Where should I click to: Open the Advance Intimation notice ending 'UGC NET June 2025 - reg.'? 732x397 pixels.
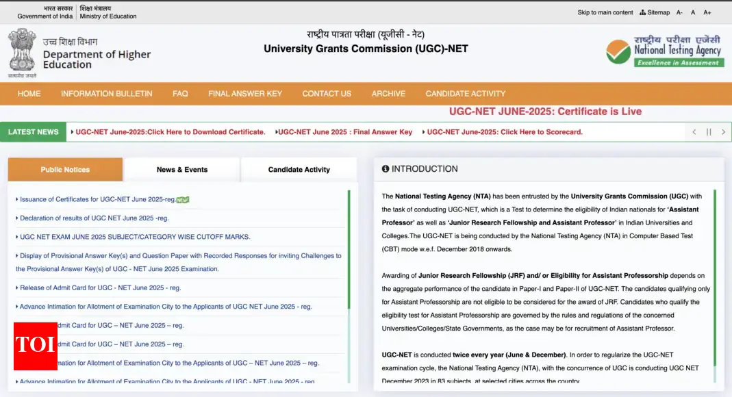pos(166,307)
